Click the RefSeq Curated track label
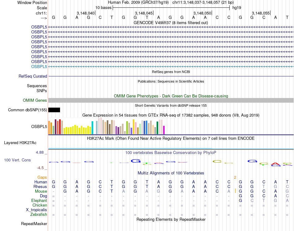The height and width of the screenshot is (231, 294). (33, 76)
